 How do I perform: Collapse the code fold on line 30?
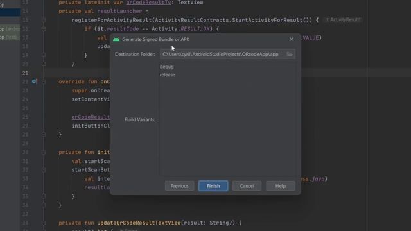44,152
